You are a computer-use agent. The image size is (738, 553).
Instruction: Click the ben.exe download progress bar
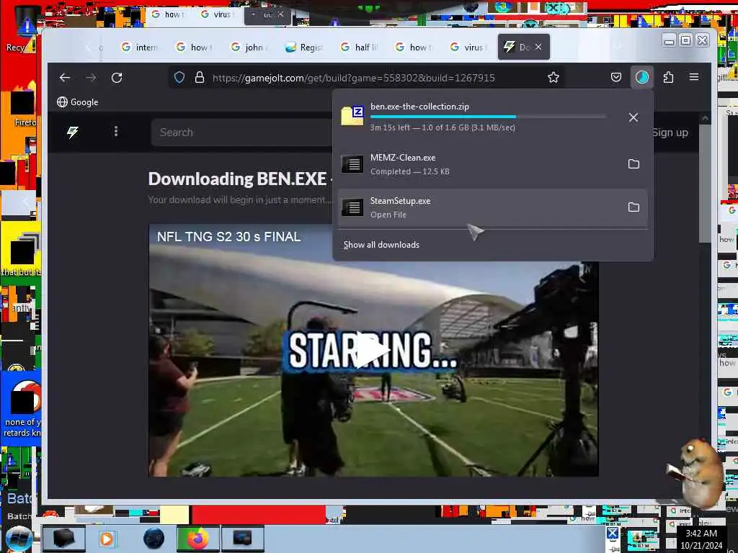(x=488, y=117)
